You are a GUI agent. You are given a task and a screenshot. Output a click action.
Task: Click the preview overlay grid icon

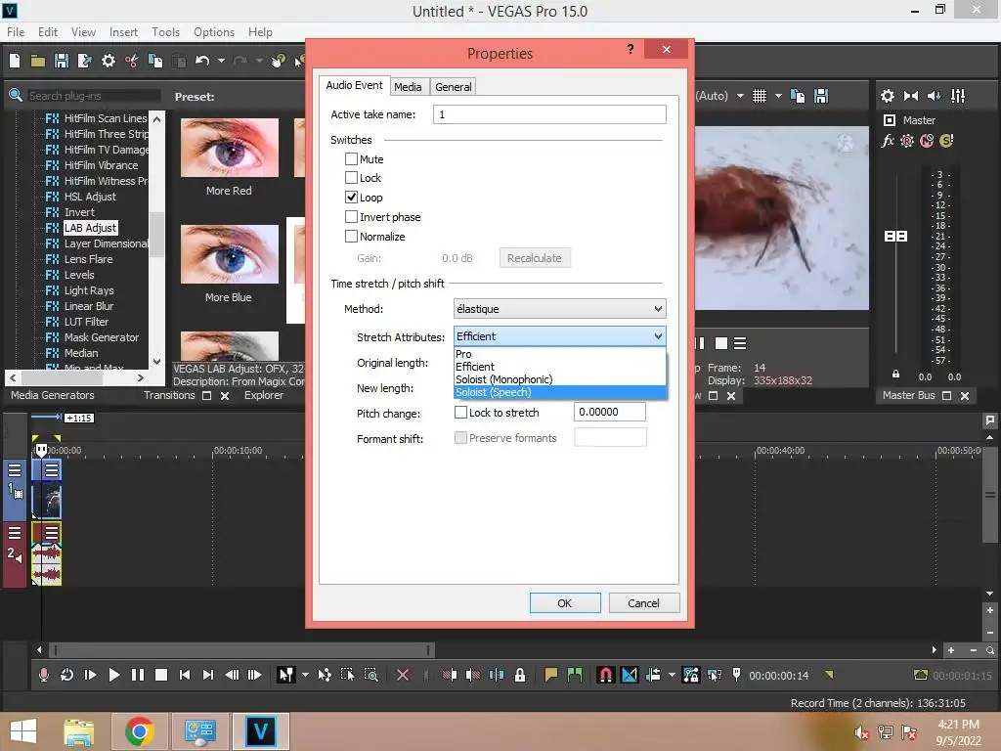click(x=759, y=96)
